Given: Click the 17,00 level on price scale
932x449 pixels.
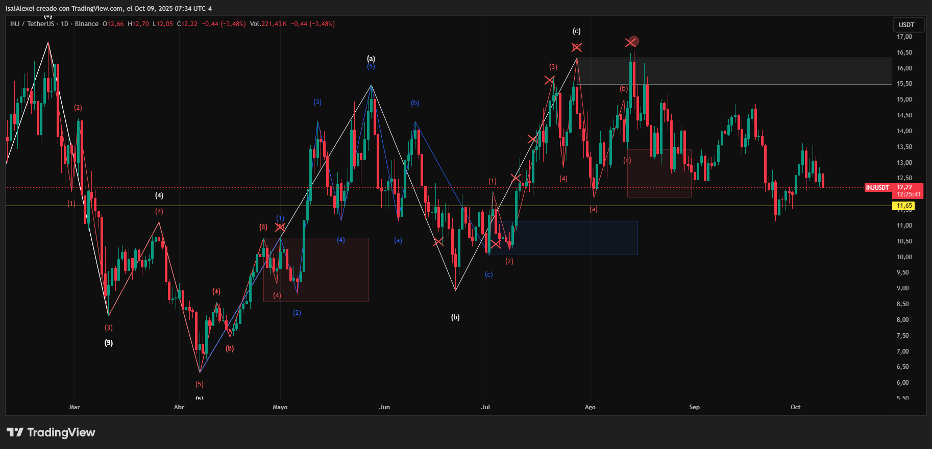Looking at the screenshot, I should pos(904,37).
